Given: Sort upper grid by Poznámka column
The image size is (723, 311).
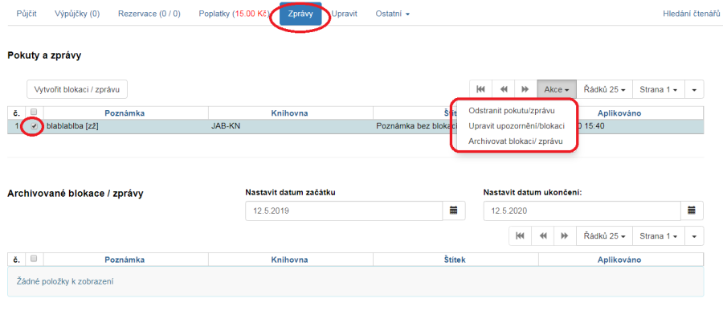Looking at the screenshot, I should (125, 113).
